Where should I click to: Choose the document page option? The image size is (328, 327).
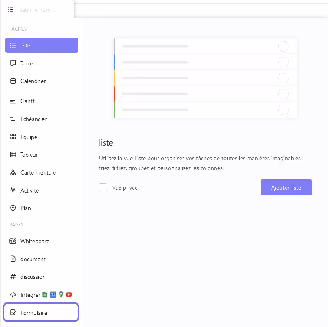pyautogui.click(x=33, y=259)
